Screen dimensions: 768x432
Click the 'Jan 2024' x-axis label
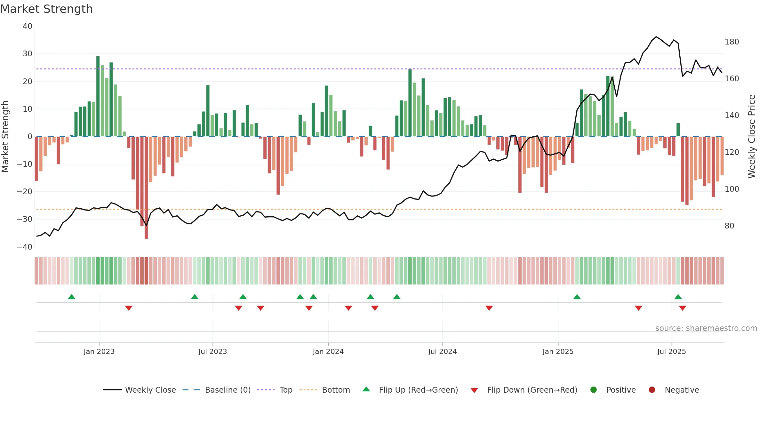(x=328, y=351)
